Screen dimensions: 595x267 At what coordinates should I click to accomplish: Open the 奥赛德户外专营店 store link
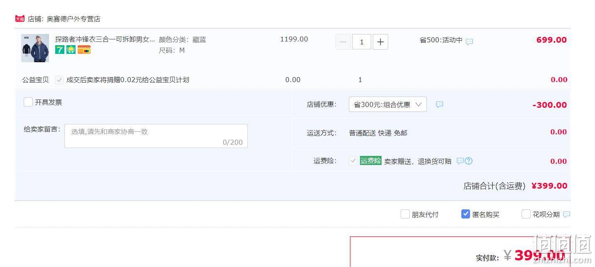(x=73, y=19)
